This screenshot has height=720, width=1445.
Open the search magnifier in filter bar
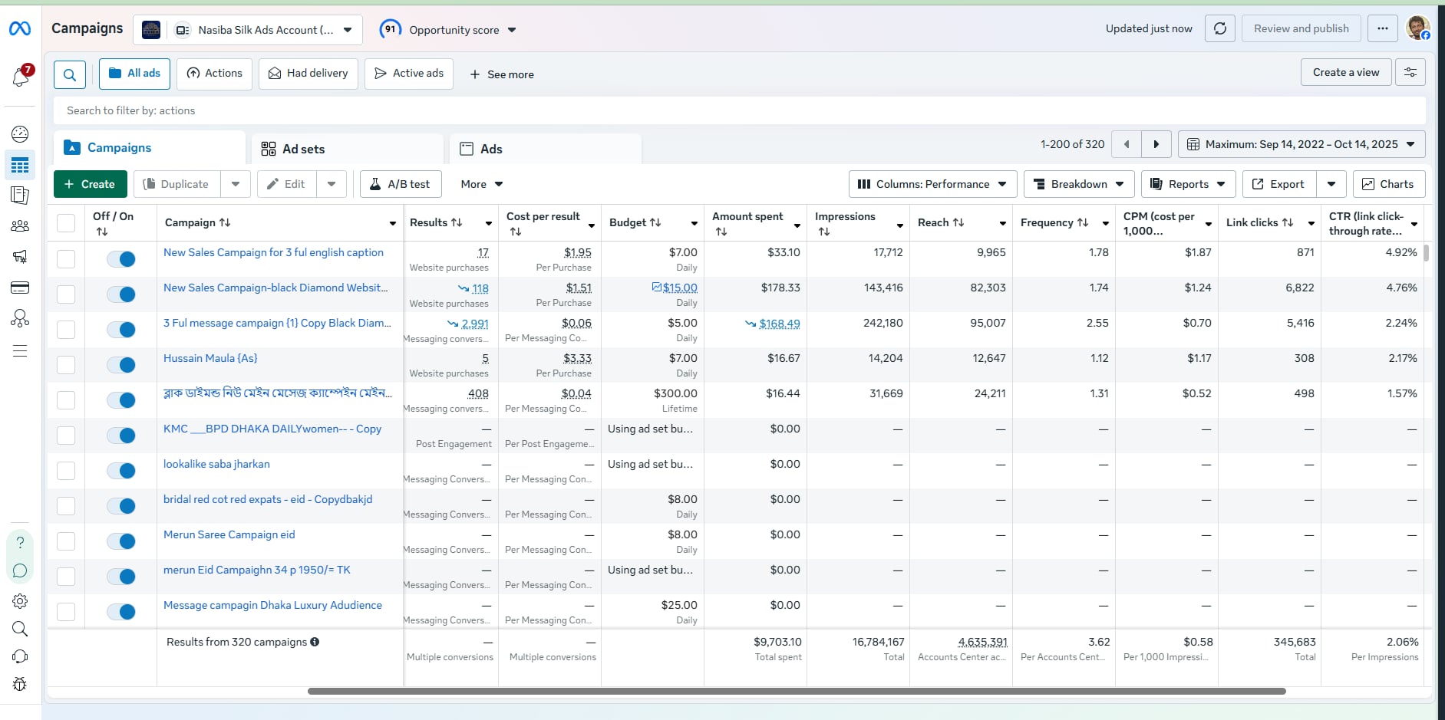(x=69, y=74)
